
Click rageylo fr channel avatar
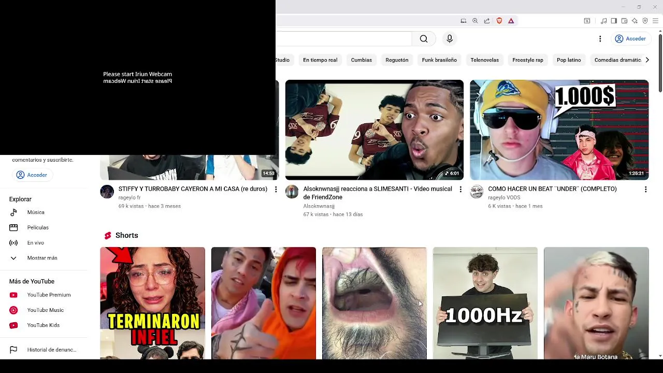click(107, 192)
